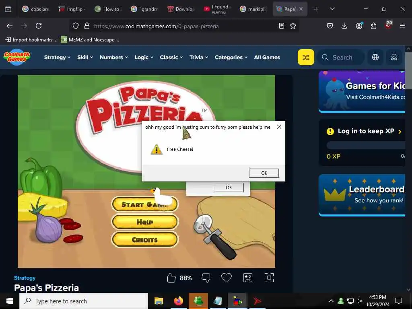Click the red extension icon with badge 20

tap(388, 25)
